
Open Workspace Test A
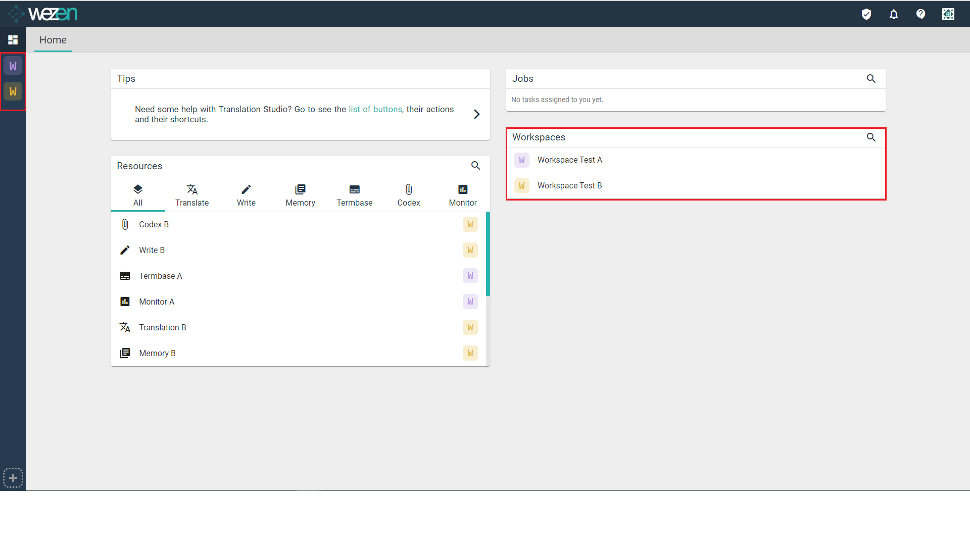696,160
